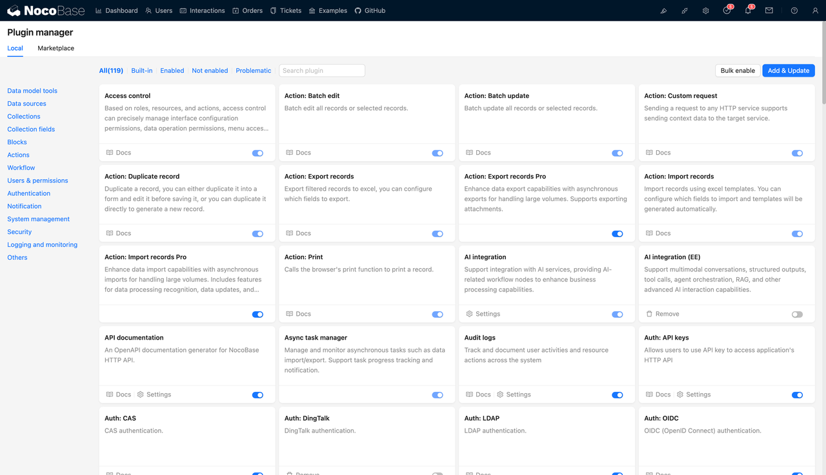
Task: Open the plugin manager plug icon
Action: 685,11
